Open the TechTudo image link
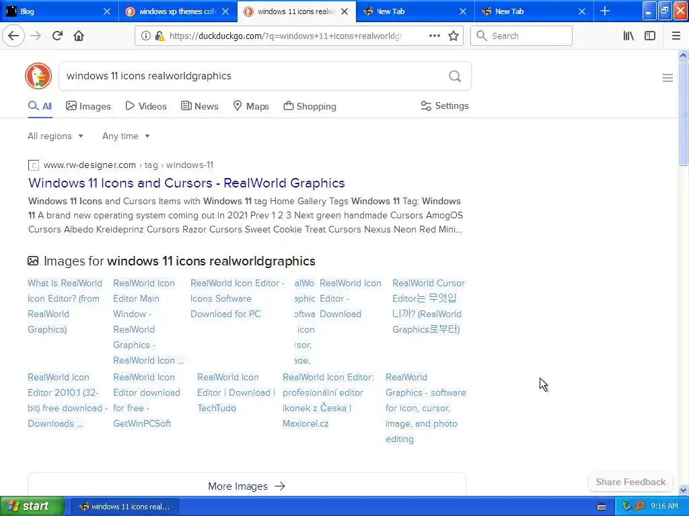This screenshot has height=516, width=689. [x=236, y=392]
